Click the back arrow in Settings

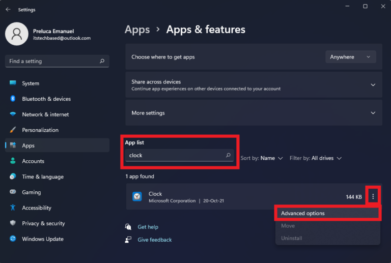pos(8,10)
